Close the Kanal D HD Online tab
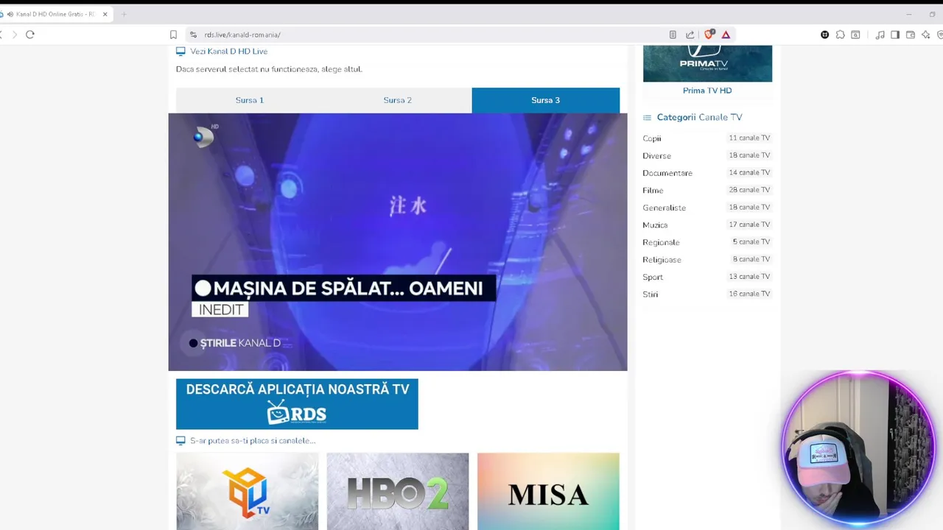 pos(105,14)
